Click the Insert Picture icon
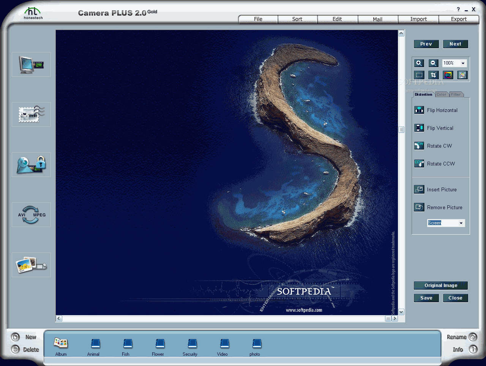 [x=419, y=189]
